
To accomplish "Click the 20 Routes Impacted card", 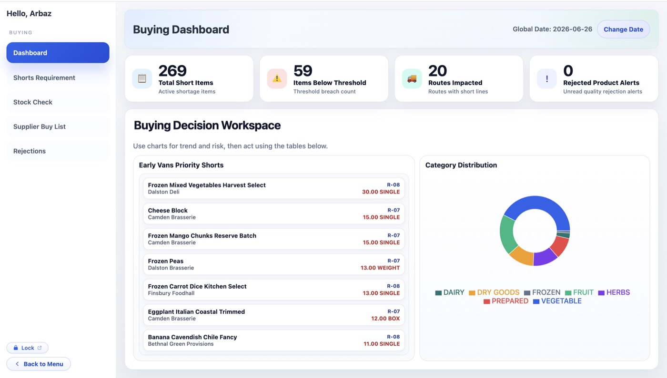I will (459, 78).
